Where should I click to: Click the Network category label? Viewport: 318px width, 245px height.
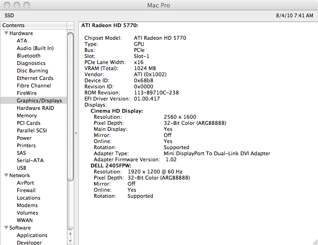(20, 175)
